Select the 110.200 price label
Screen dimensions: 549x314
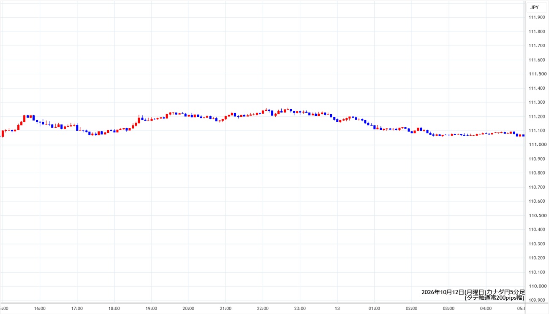point(536,258)
